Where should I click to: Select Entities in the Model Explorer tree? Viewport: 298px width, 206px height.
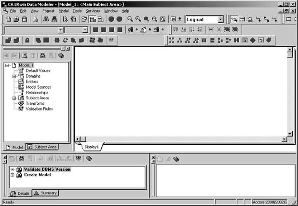pos(33,82)
